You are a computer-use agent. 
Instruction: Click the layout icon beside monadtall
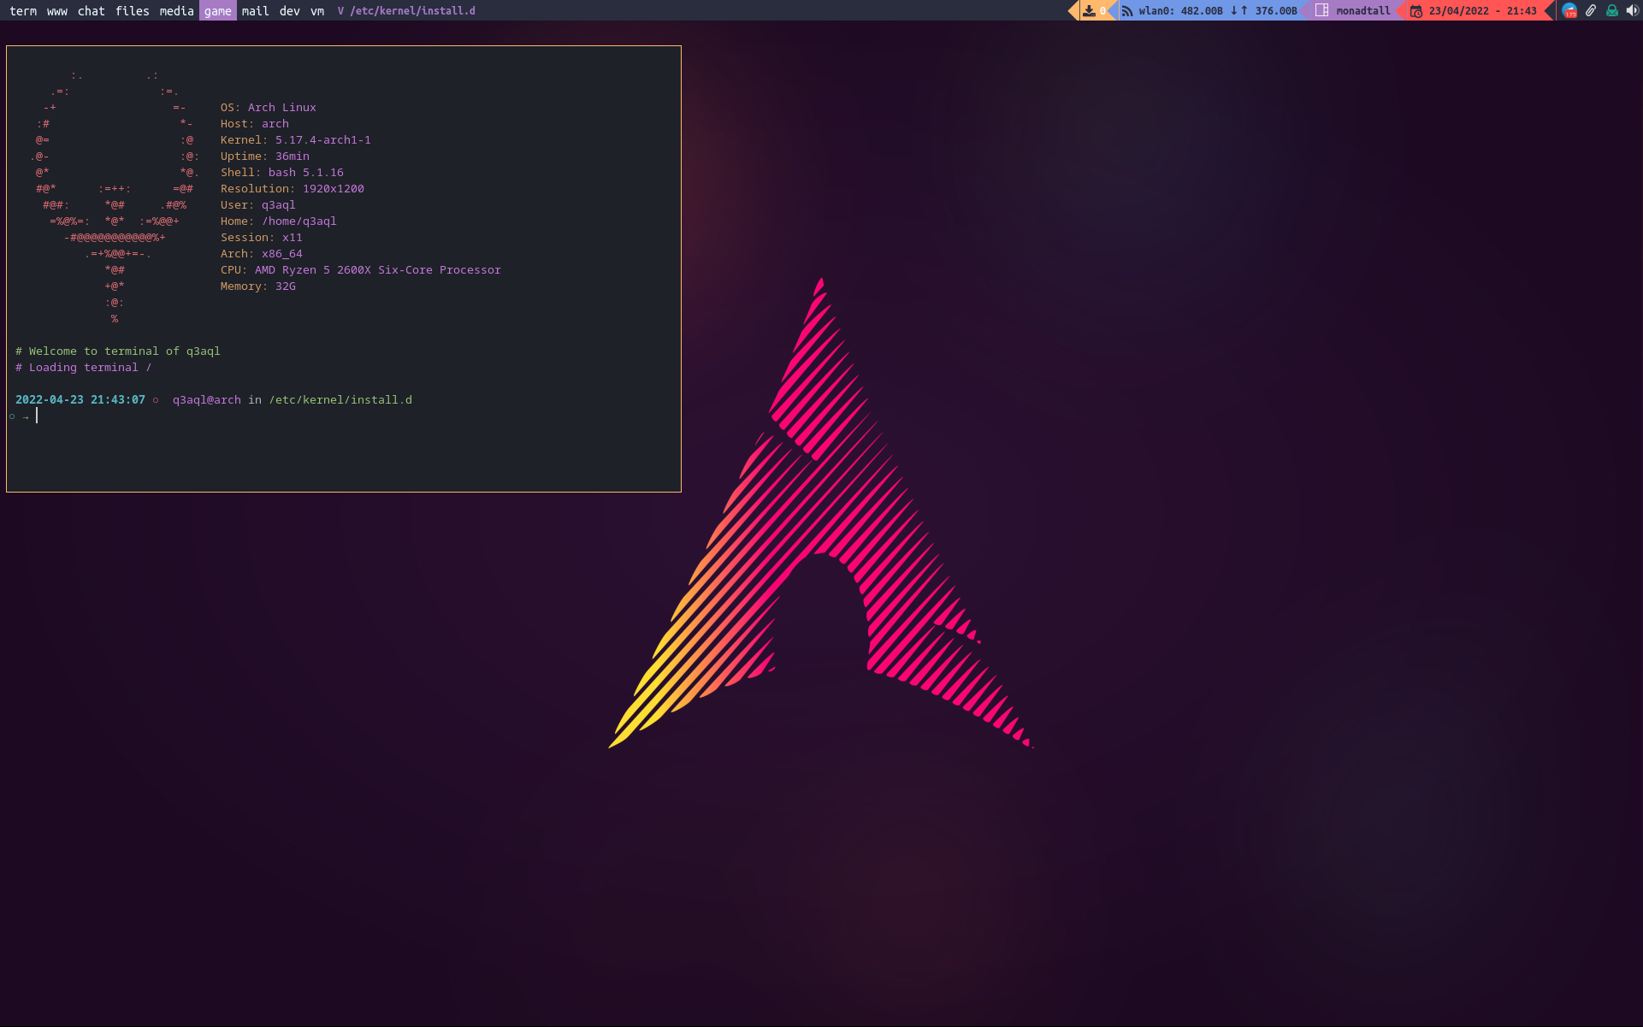[1321, 10]
